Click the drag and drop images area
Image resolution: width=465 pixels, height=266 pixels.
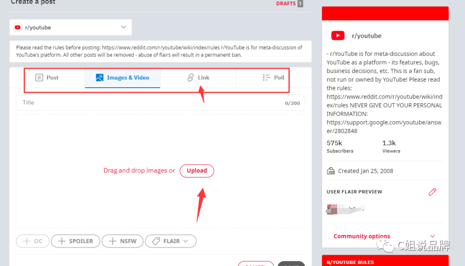(161, 171)
